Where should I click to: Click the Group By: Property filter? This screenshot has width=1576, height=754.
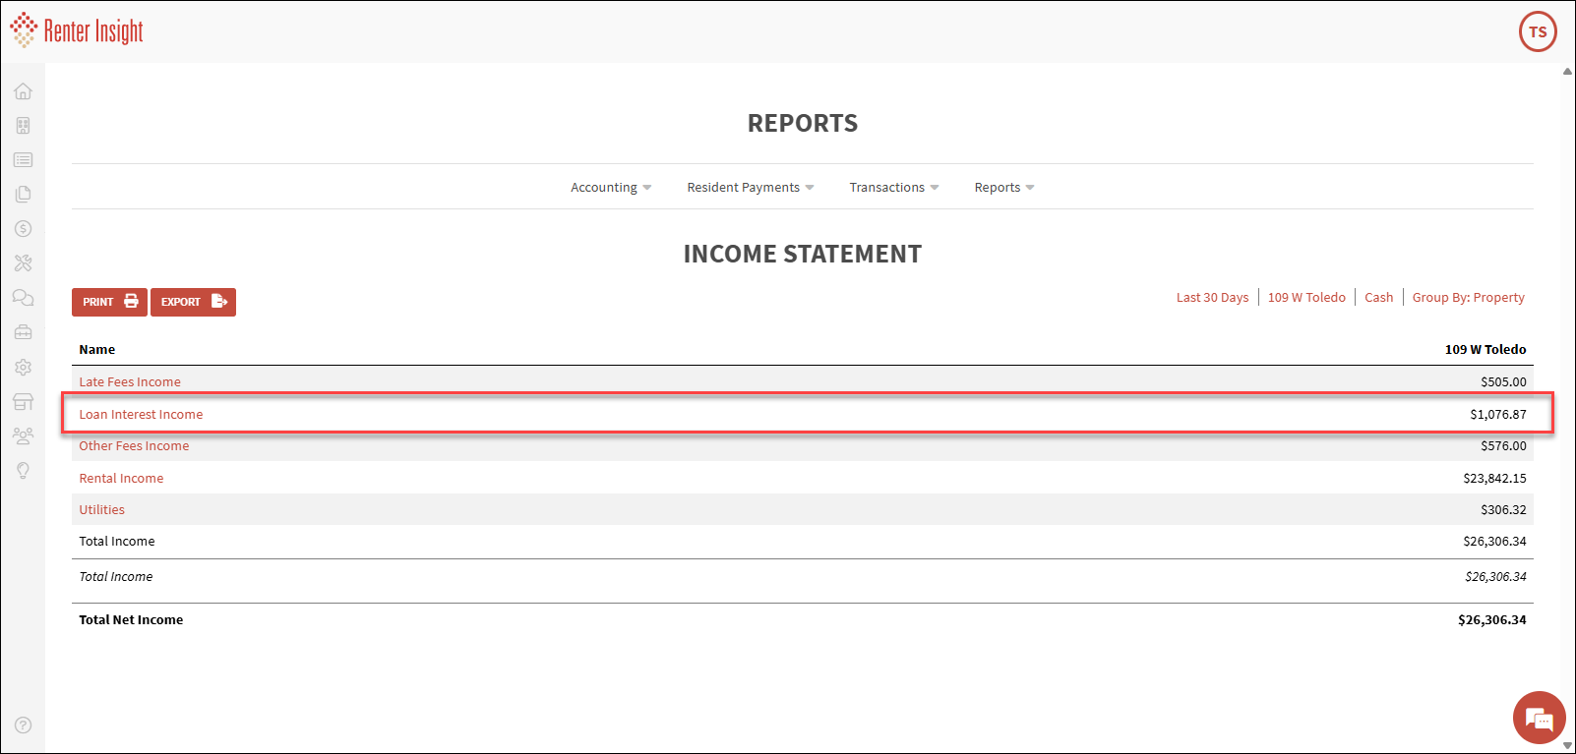(1468, 298)
